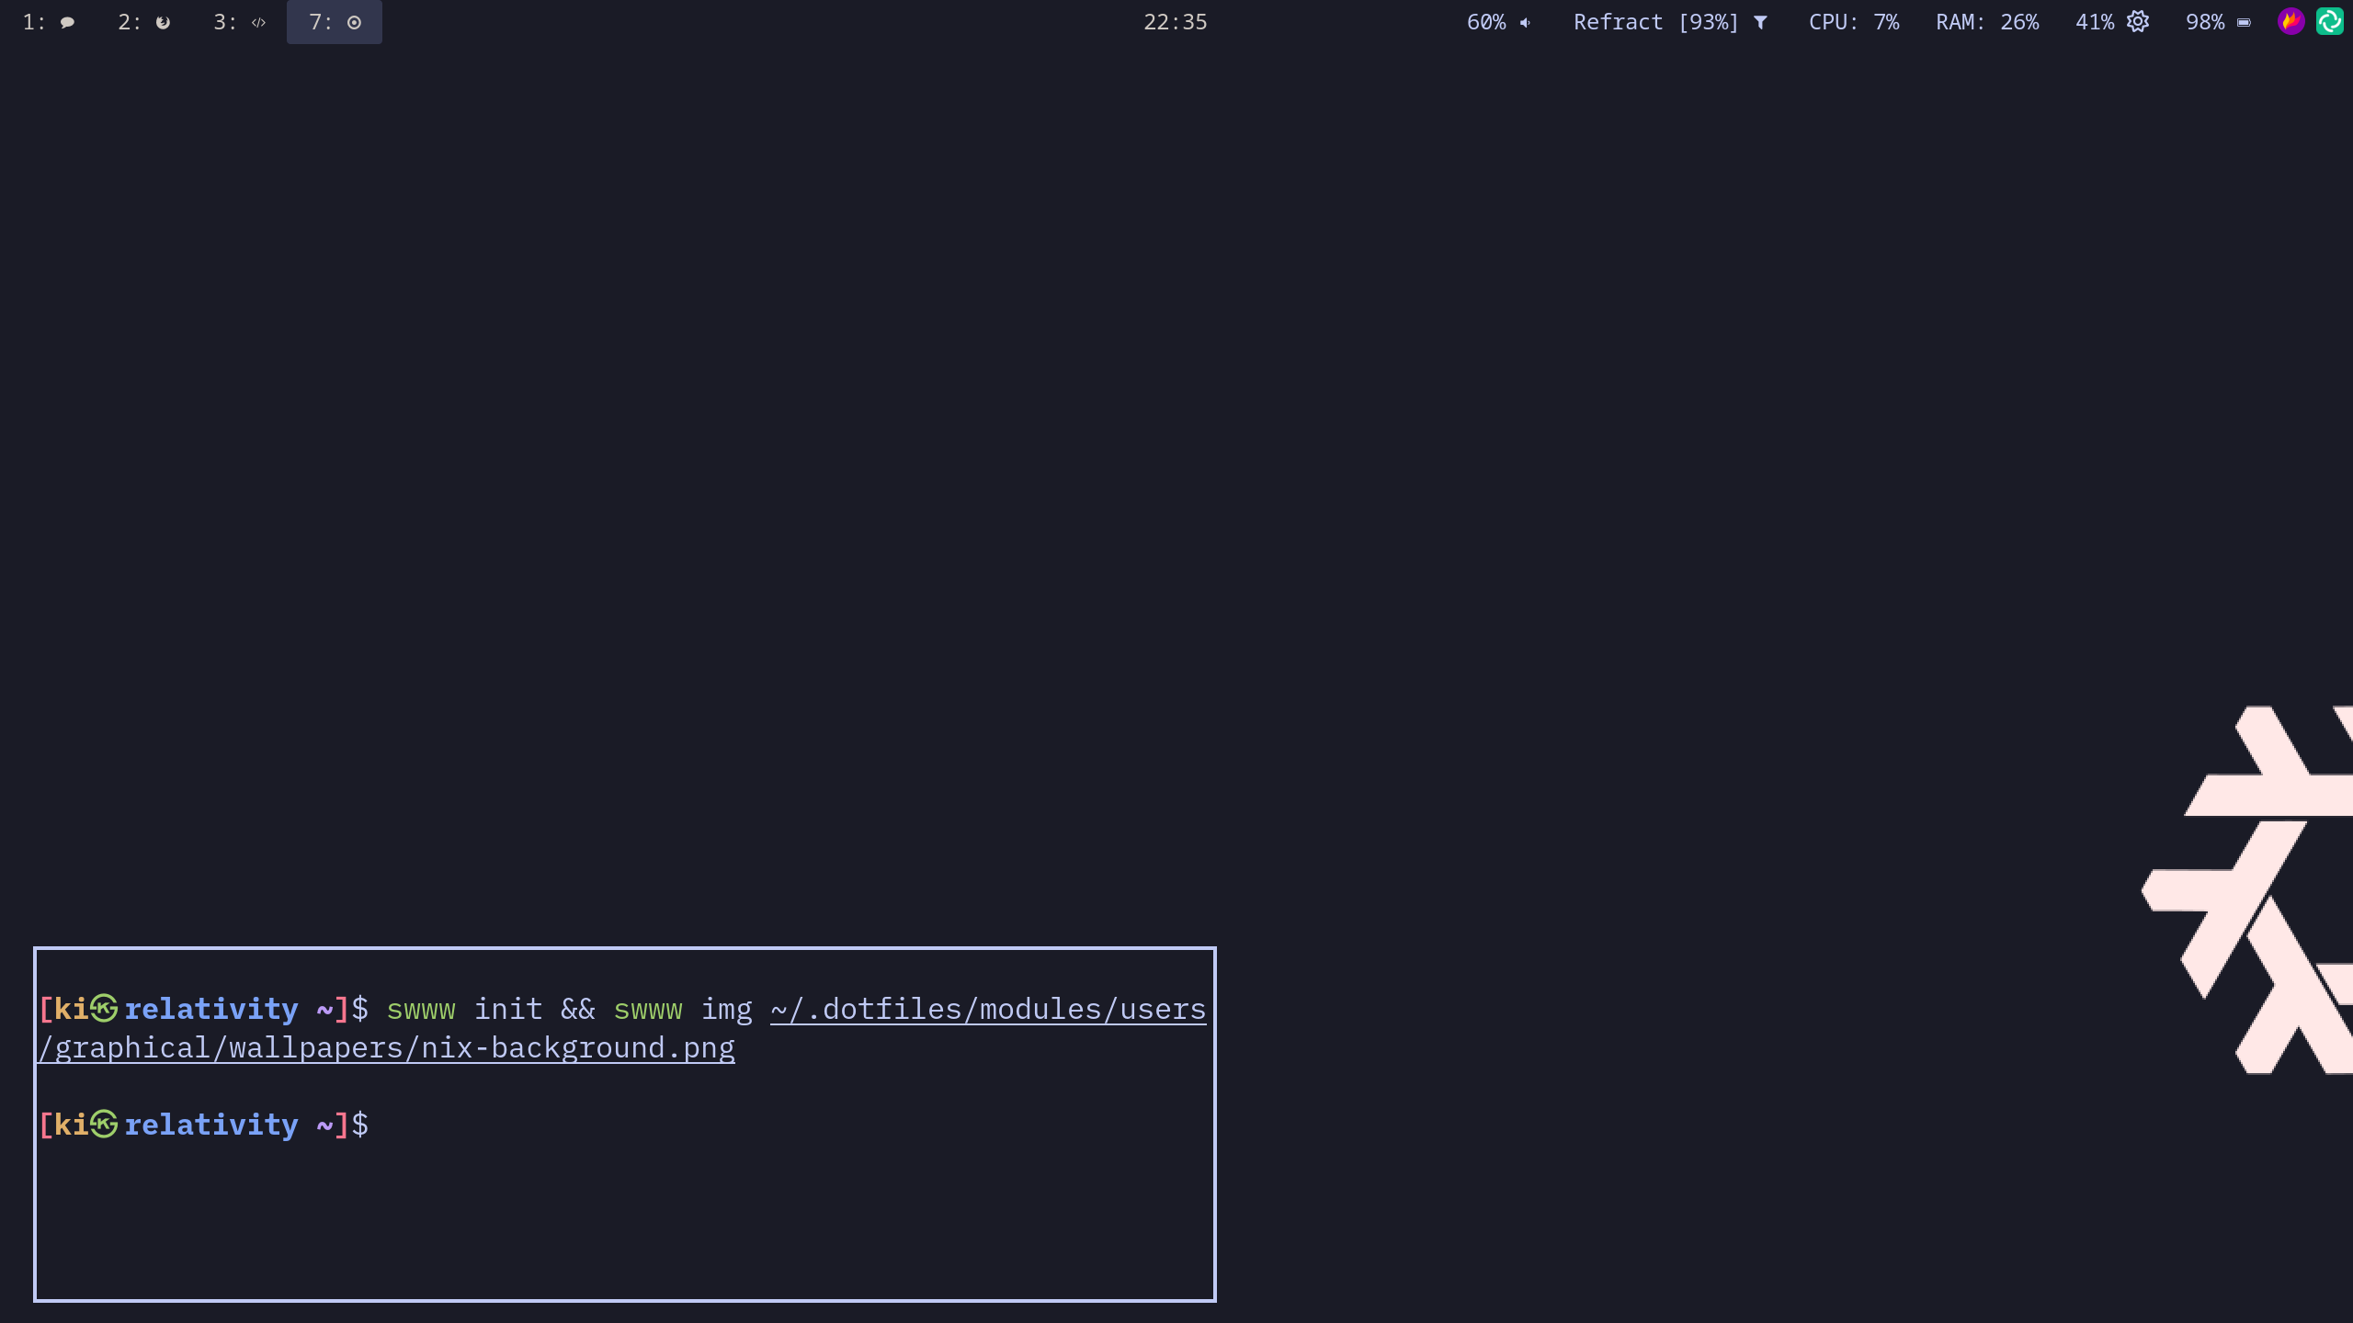
Task: Open the flame tray icon
Action: coord(2290,20)
